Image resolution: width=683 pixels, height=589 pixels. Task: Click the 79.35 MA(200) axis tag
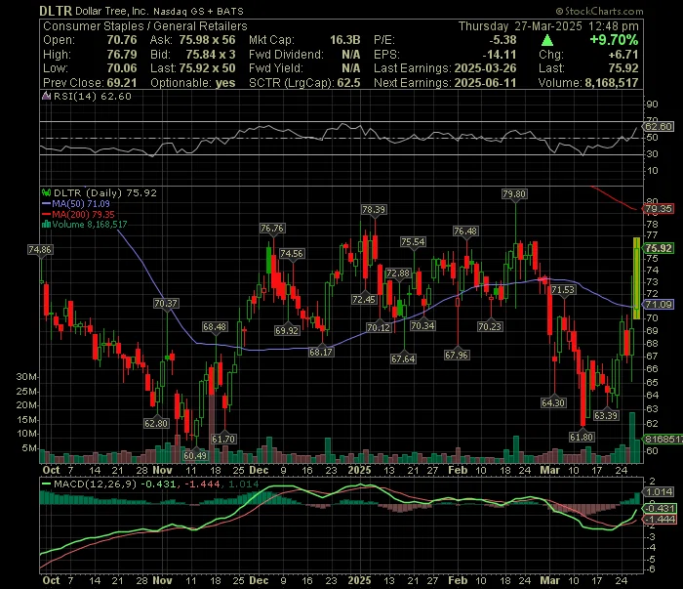[x=659, y=209]
